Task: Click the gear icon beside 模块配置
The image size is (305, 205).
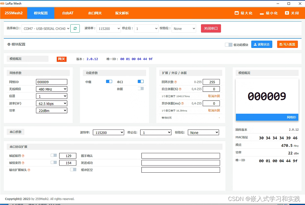Action: [9, 44]
